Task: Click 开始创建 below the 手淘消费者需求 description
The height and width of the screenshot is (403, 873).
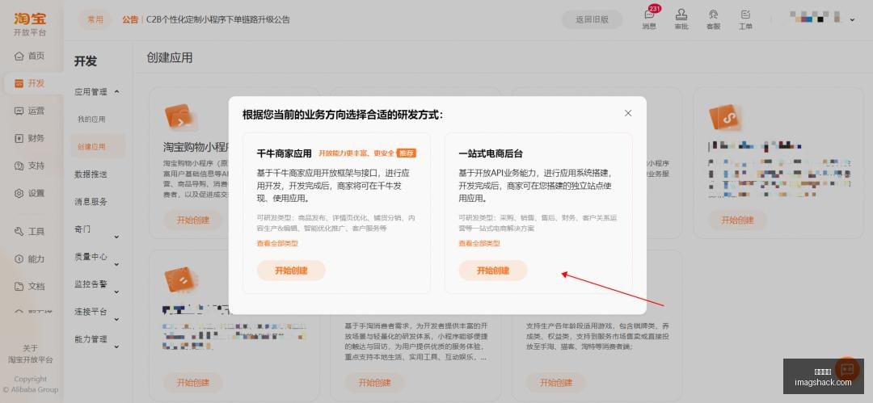Action: pos(375,382)
